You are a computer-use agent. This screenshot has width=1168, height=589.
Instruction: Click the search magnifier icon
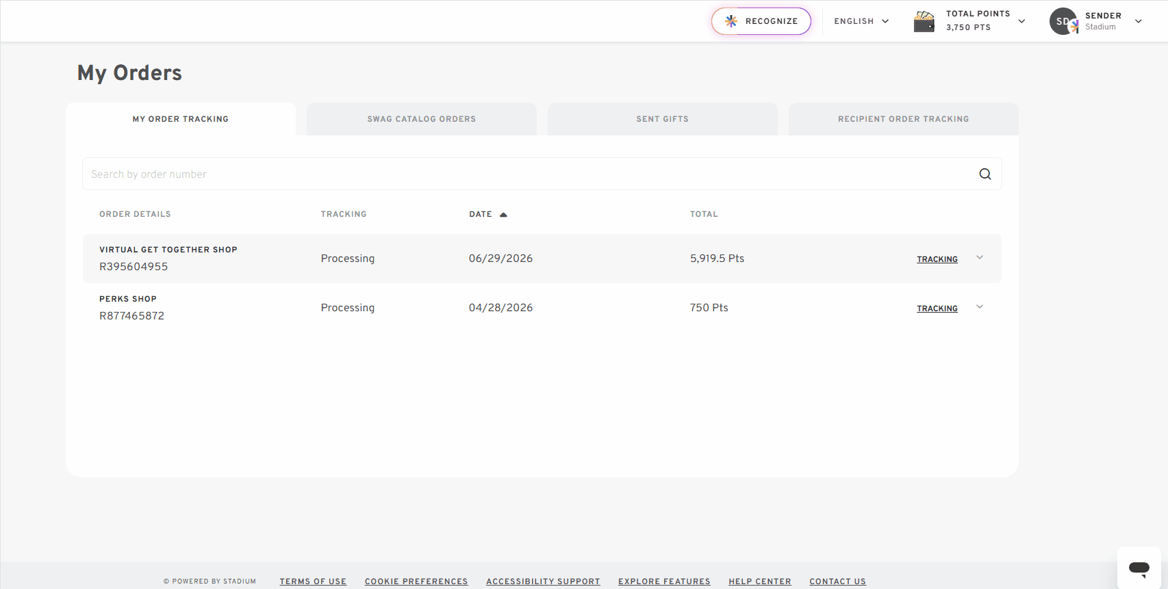pos(985,174)
